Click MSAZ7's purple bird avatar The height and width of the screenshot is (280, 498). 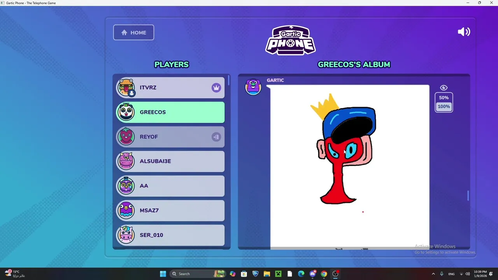[126, 210]
